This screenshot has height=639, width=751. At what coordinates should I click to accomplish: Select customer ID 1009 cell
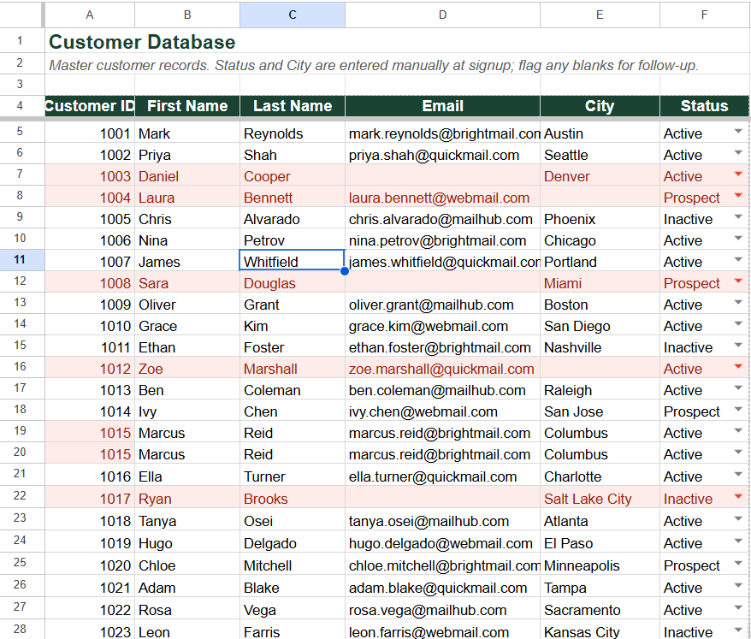[x=90, y=305]
